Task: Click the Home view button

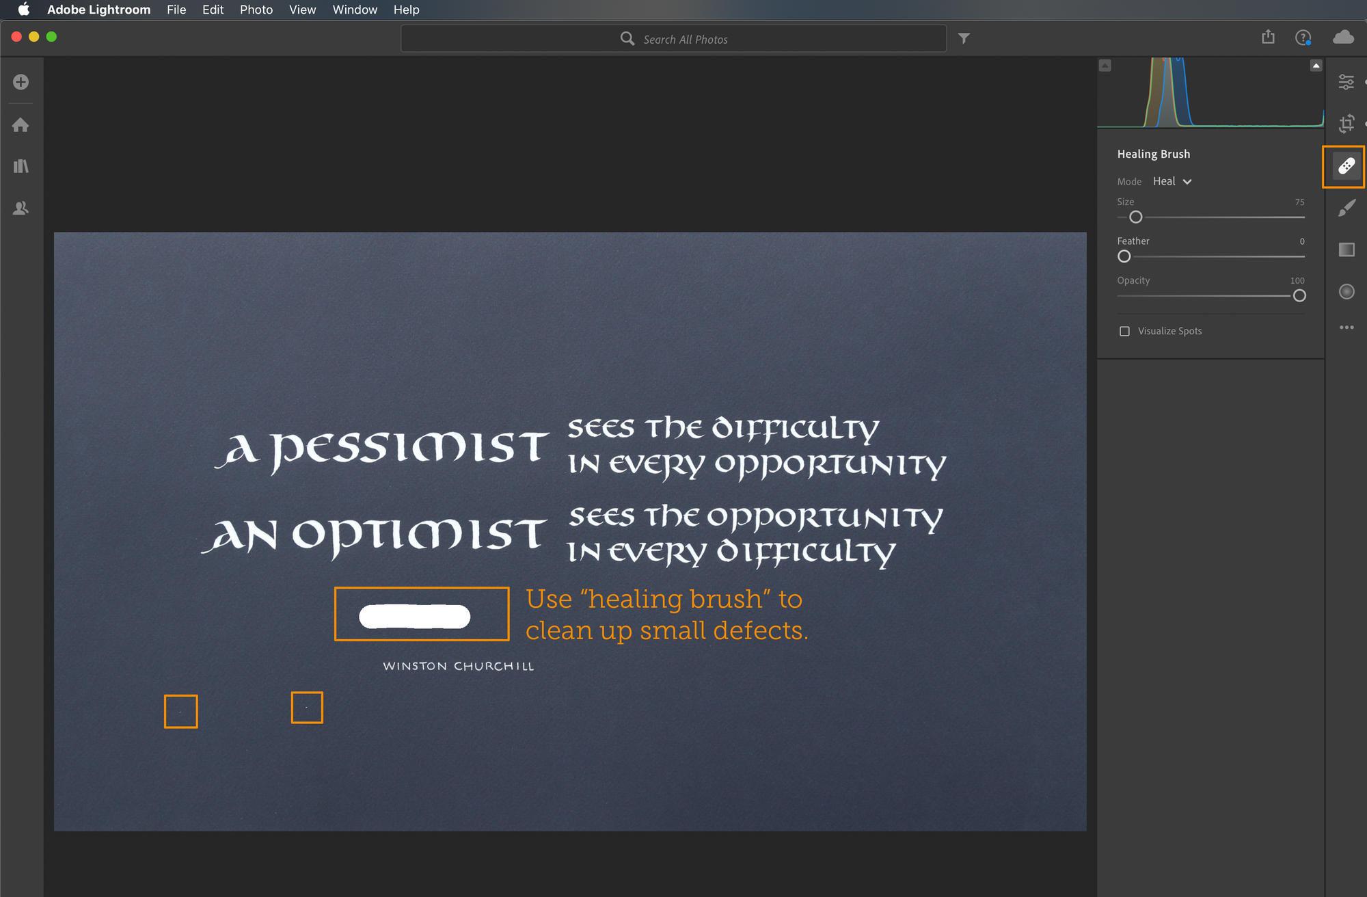Action: click(22, 125)
